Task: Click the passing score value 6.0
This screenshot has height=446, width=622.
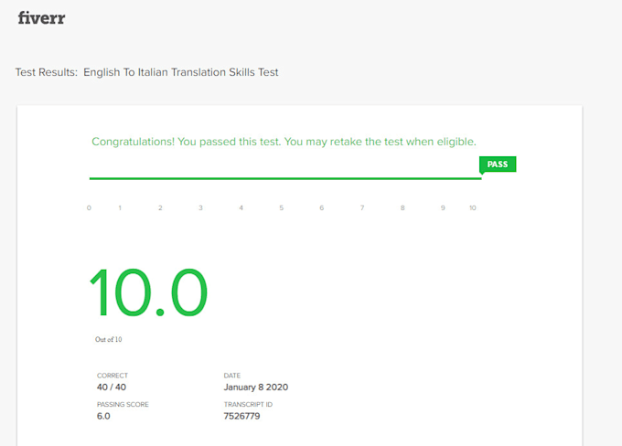Action: point(104,416)
